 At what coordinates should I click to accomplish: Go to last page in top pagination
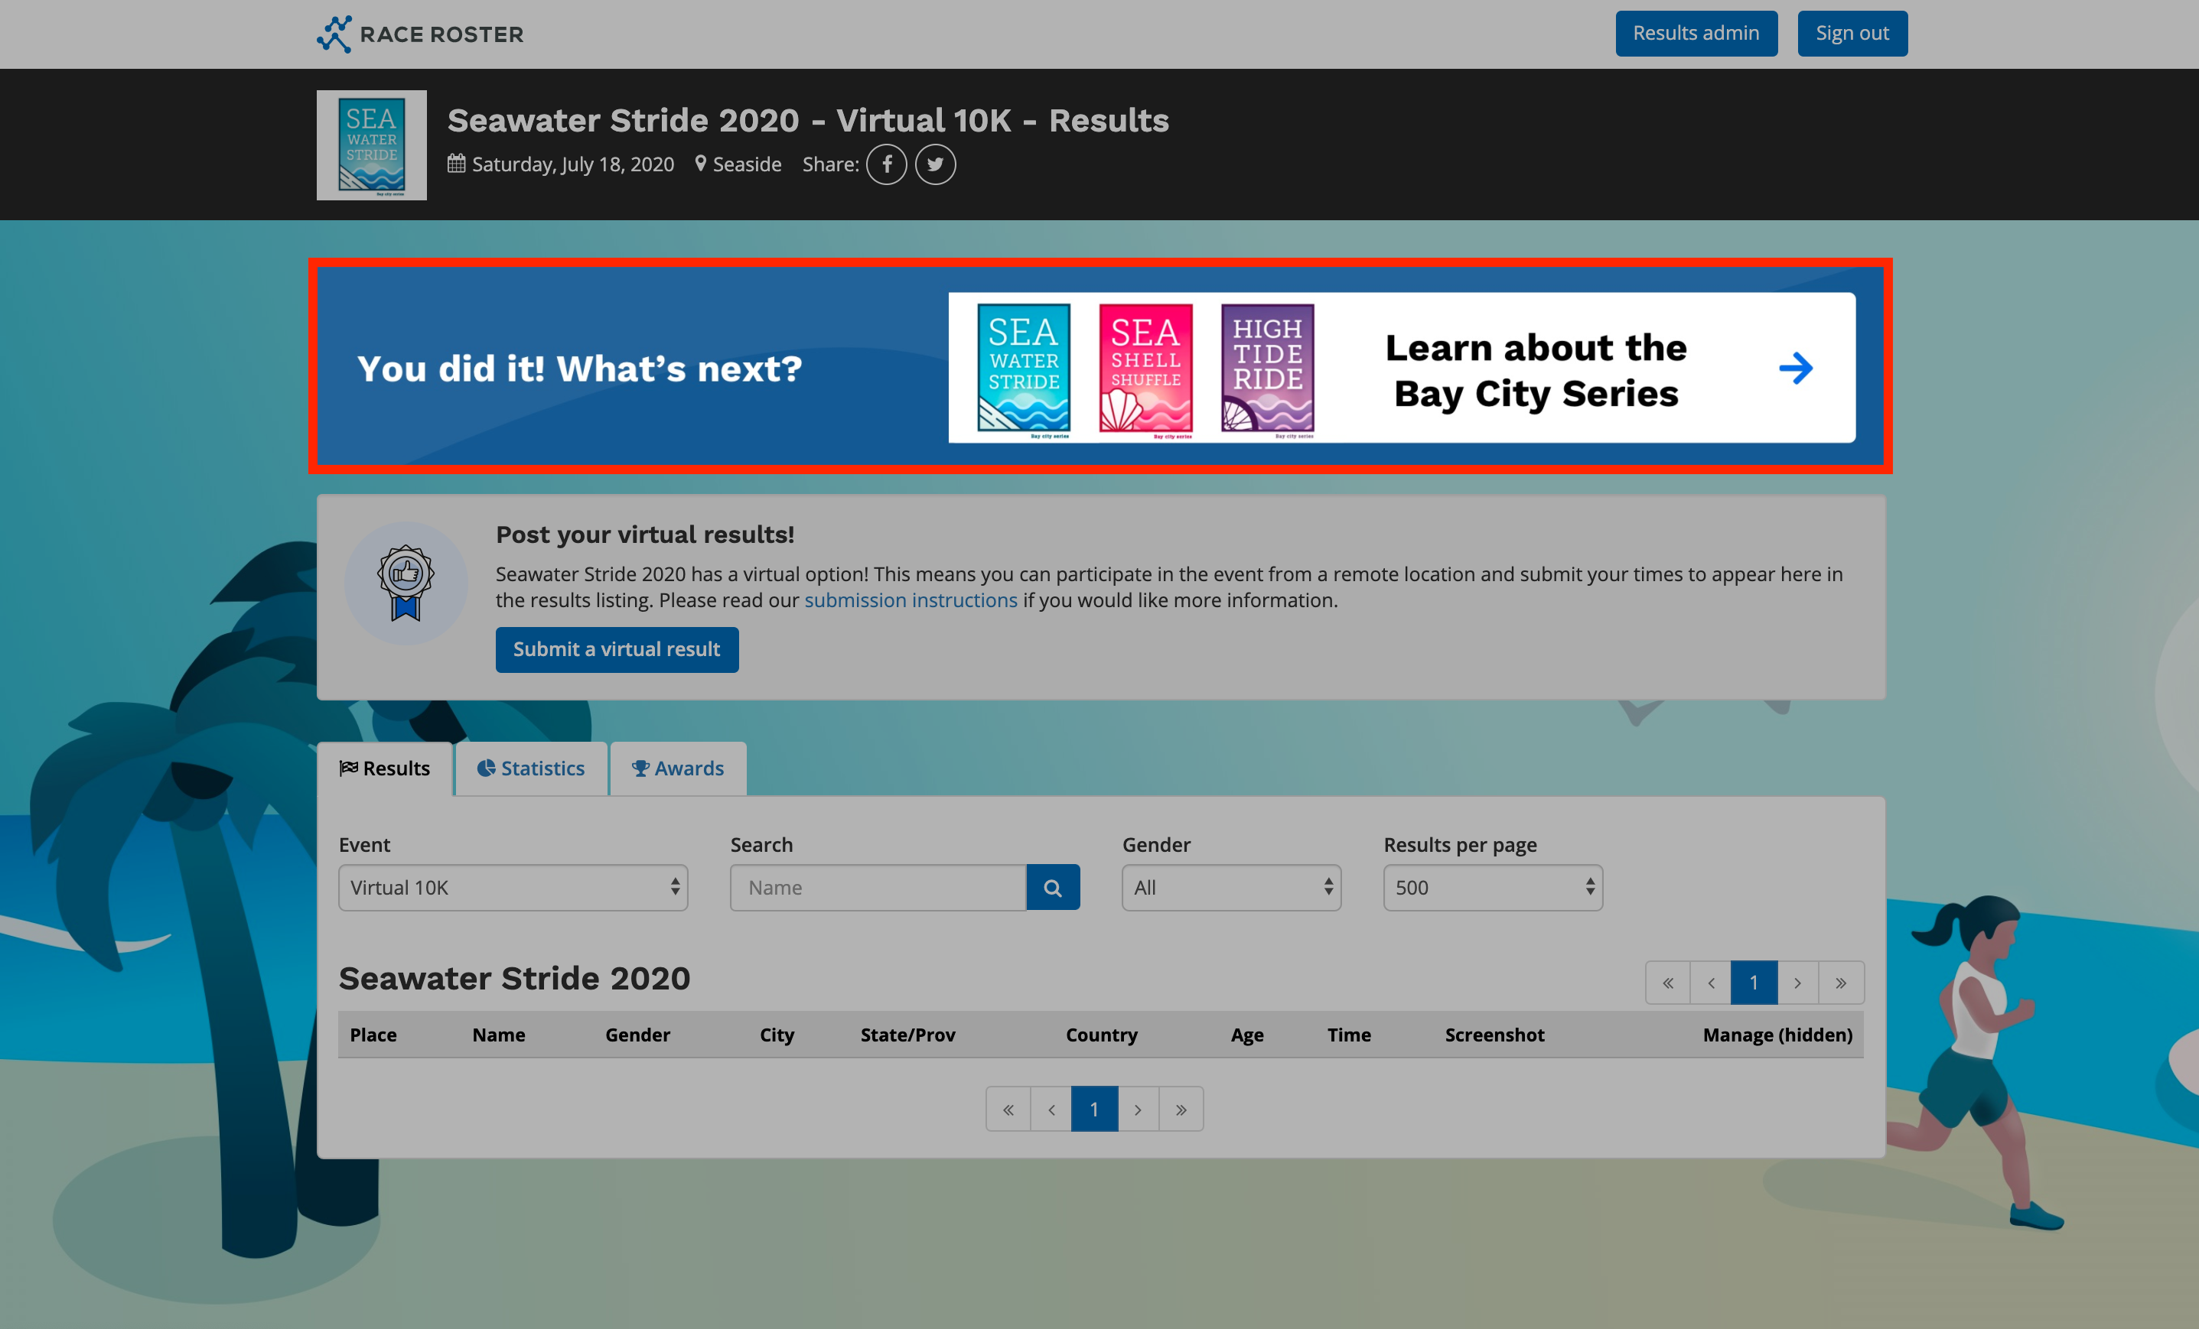(1840, 983)
